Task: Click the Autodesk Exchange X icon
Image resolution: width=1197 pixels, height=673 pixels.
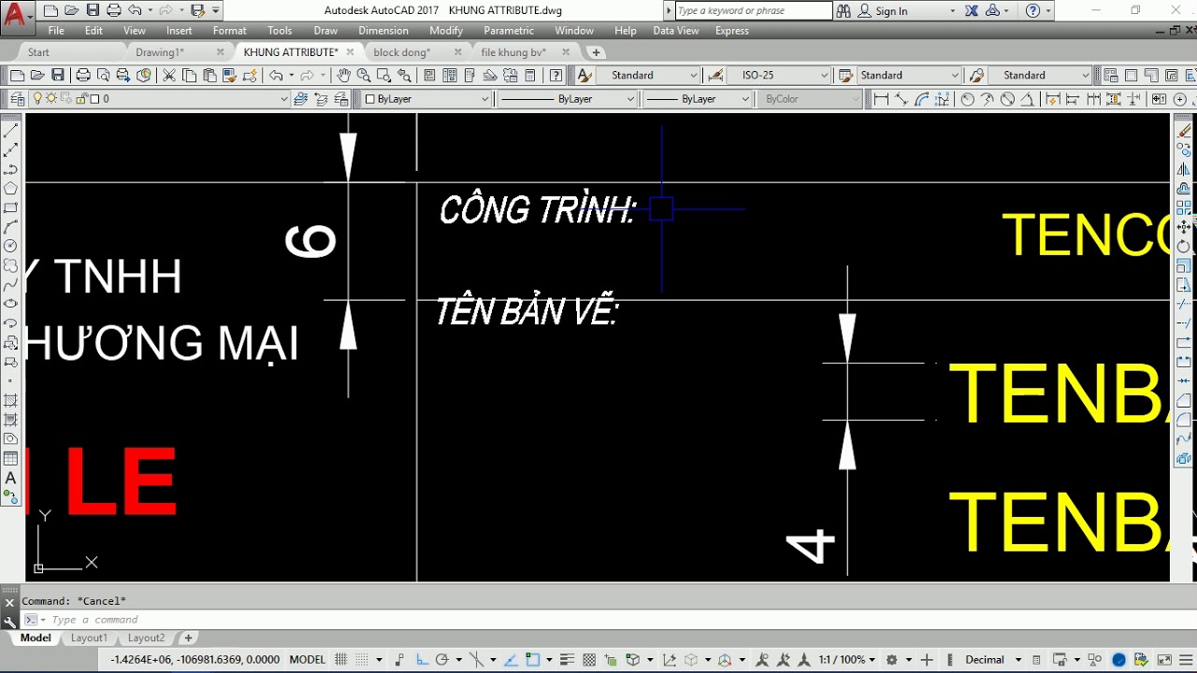Action: [972, 10]
